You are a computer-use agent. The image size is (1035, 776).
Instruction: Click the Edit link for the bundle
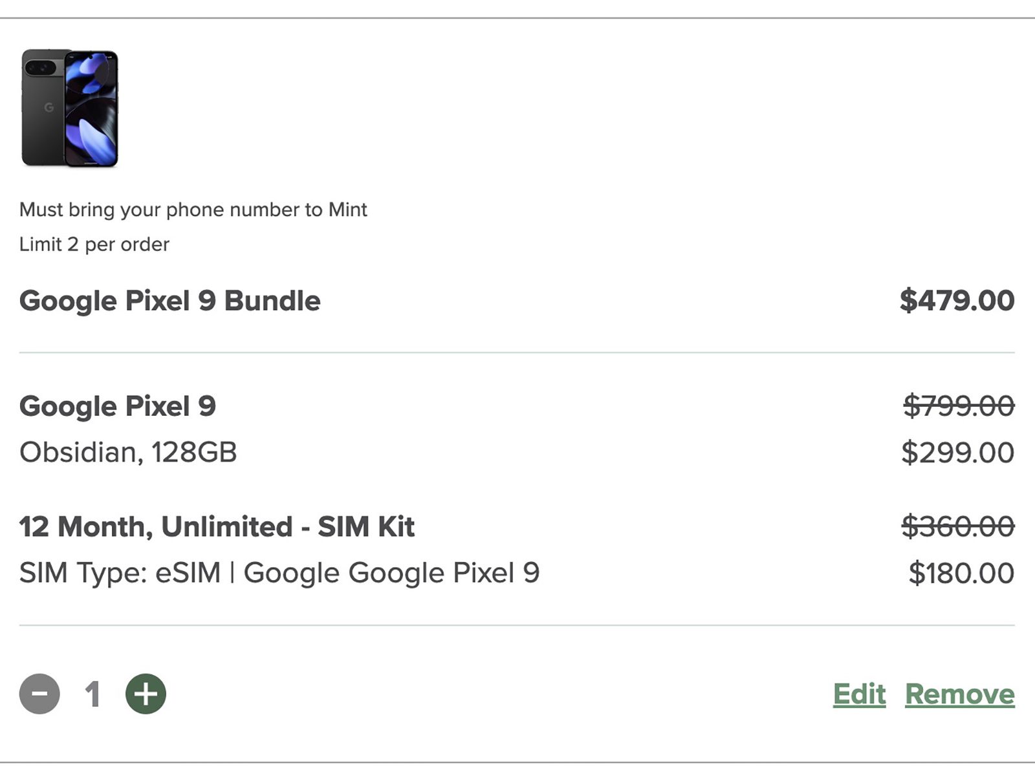tap(859, 694)
